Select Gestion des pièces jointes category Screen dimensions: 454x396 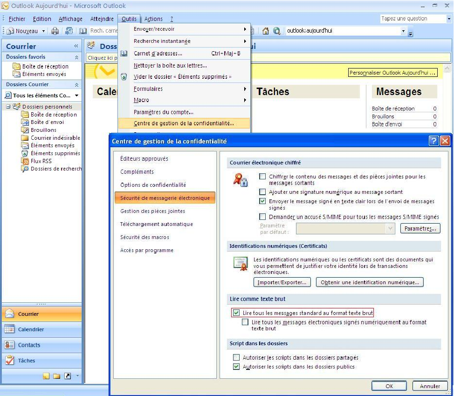click(x=152, y=211)
